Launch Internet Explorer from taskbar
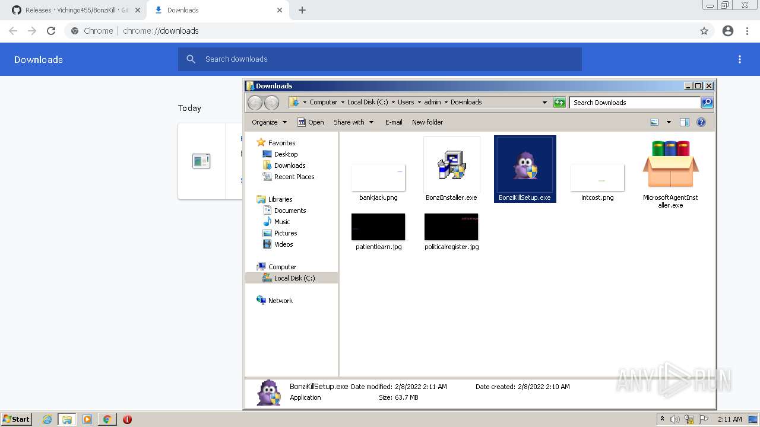 point(47,419)
